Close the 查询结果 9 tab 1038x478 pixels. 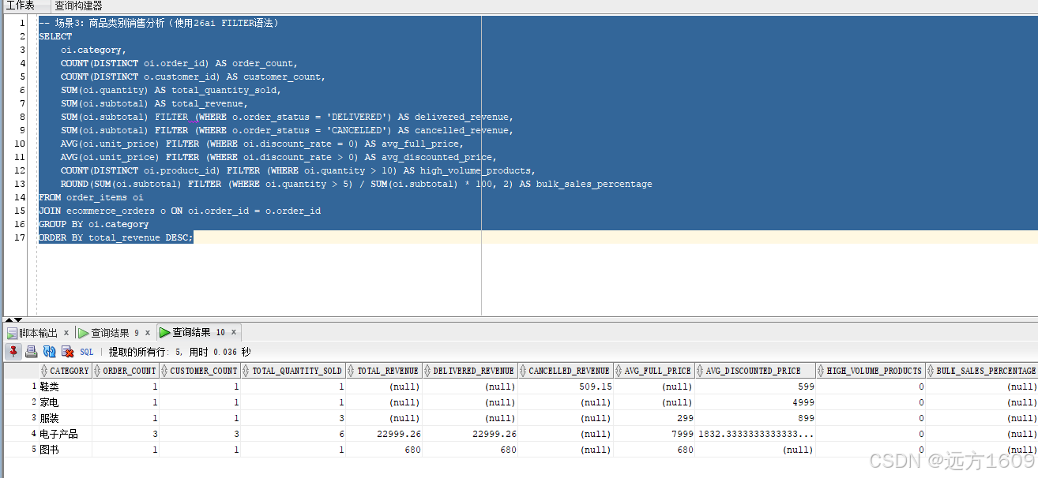(x=148, y=333)
